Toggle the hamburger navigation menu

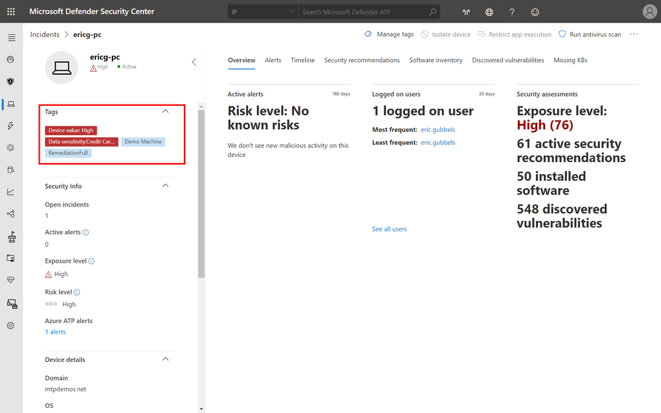click(x=11, y=38)
